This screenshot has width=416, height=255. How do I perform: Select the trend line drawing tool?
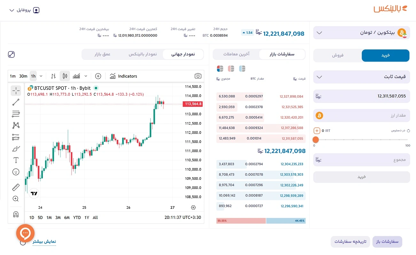(16, 102)
